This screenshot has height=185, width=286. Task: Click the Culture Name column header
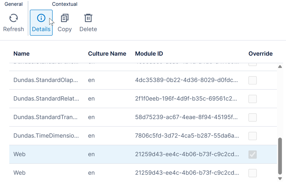coord(107,54)
